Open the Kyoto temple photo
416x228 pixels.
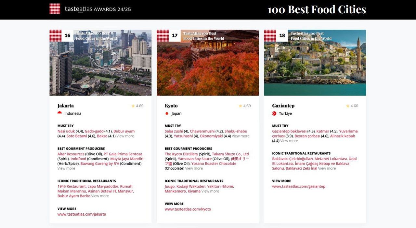coord(208,63)
